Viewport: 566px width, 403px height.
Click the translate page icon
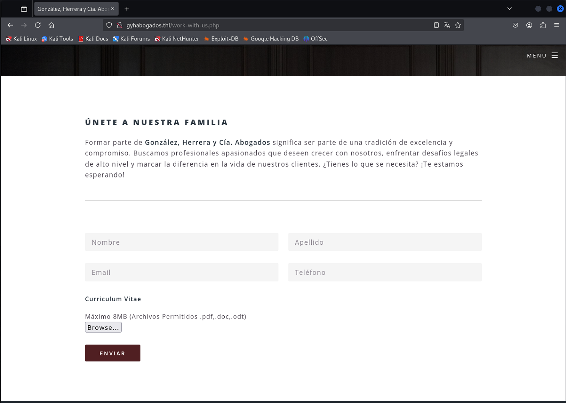(x=447, y=25)
